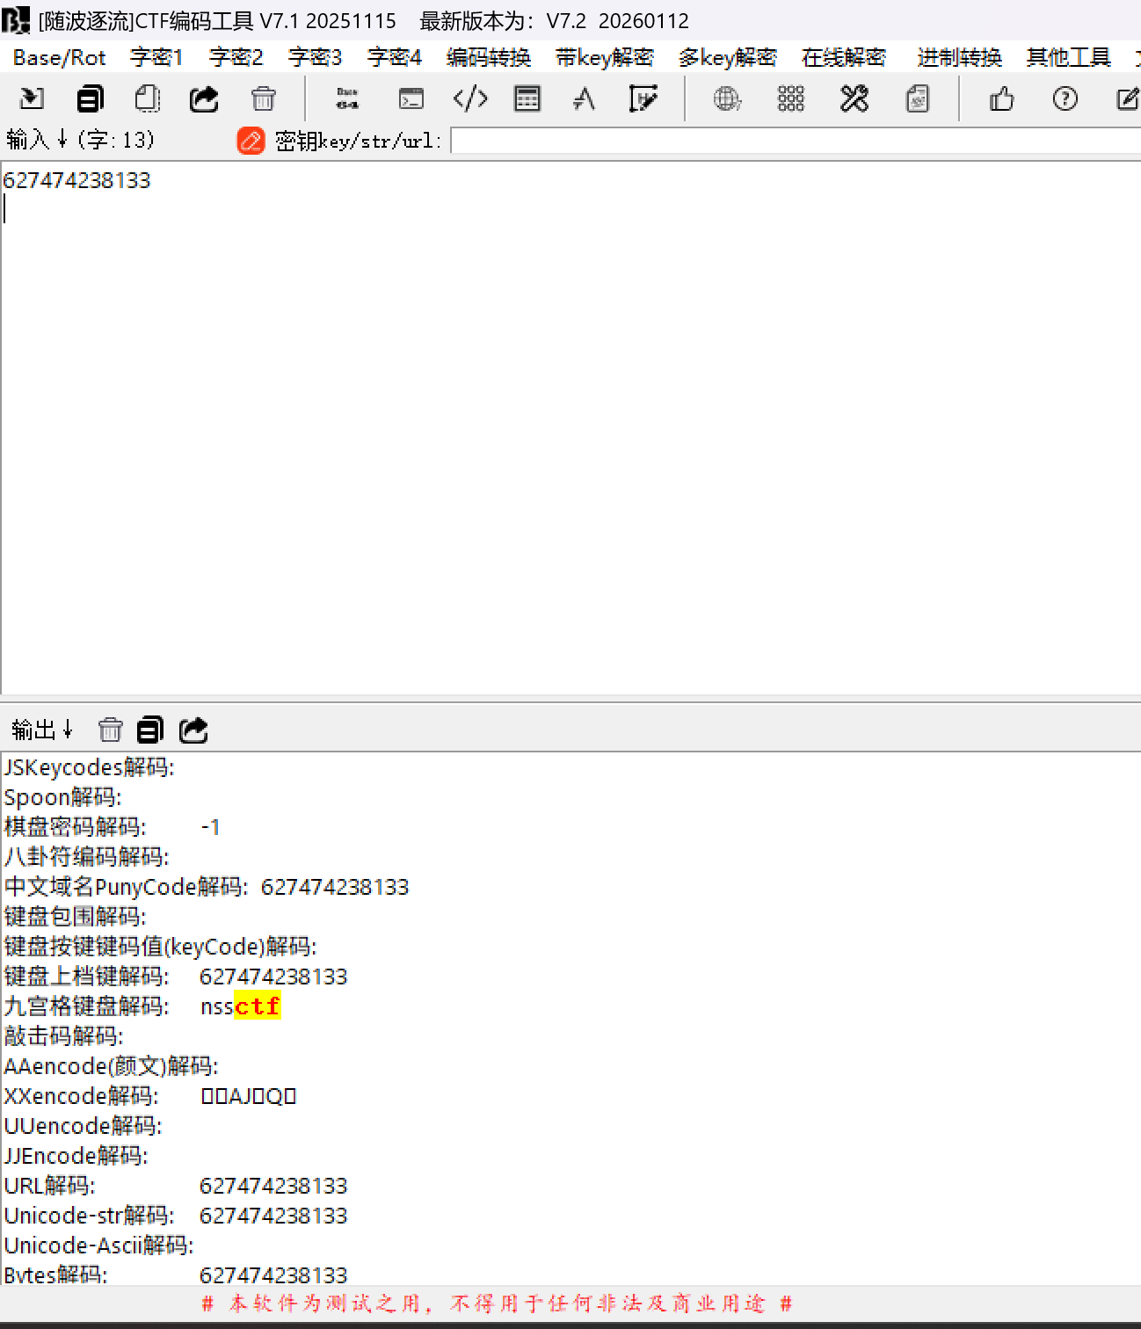Image resolution: width=1141 pixels, height=1329 pixels.
Task: Open the 带key解密 menu
Action: [x=604, y=58]
